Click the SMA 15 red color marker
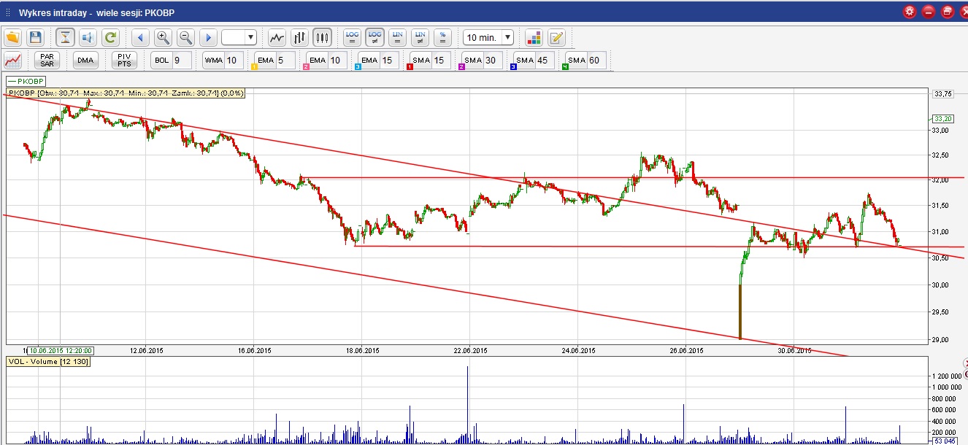968x445 pixels. pos(410,67)
